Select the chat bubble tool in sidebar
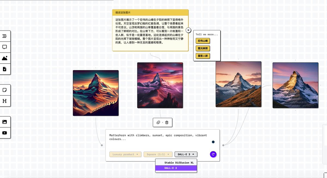 (x=5, y=47)
